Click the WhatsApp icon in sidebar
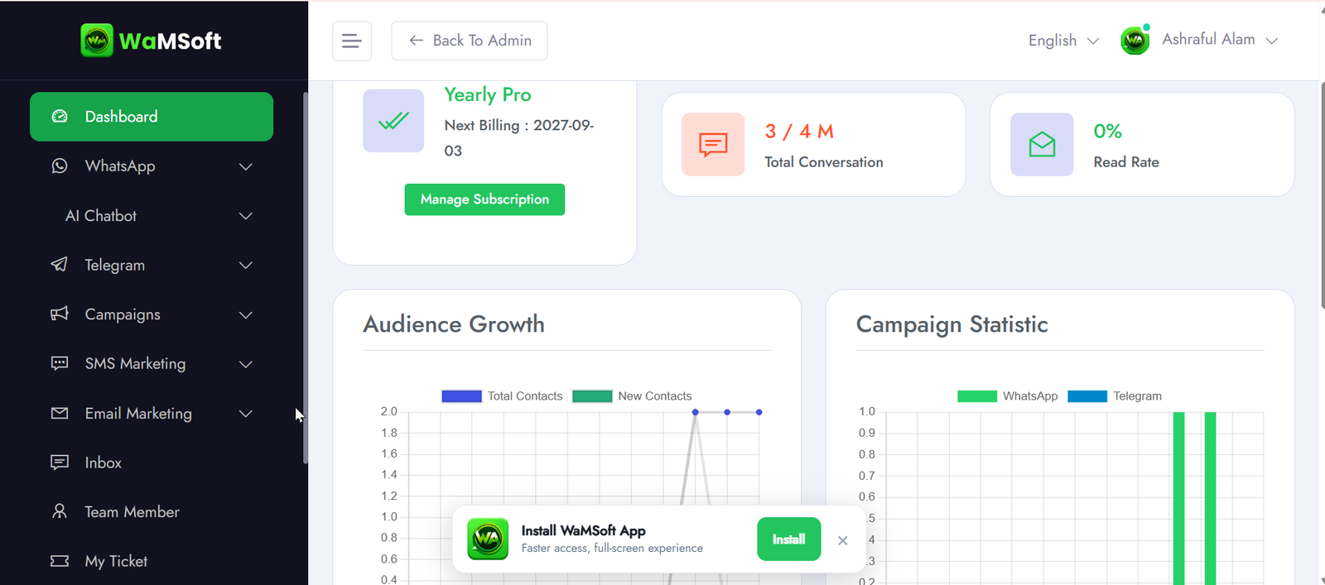Screen dimensions: 1325x585 coord(60,165)
